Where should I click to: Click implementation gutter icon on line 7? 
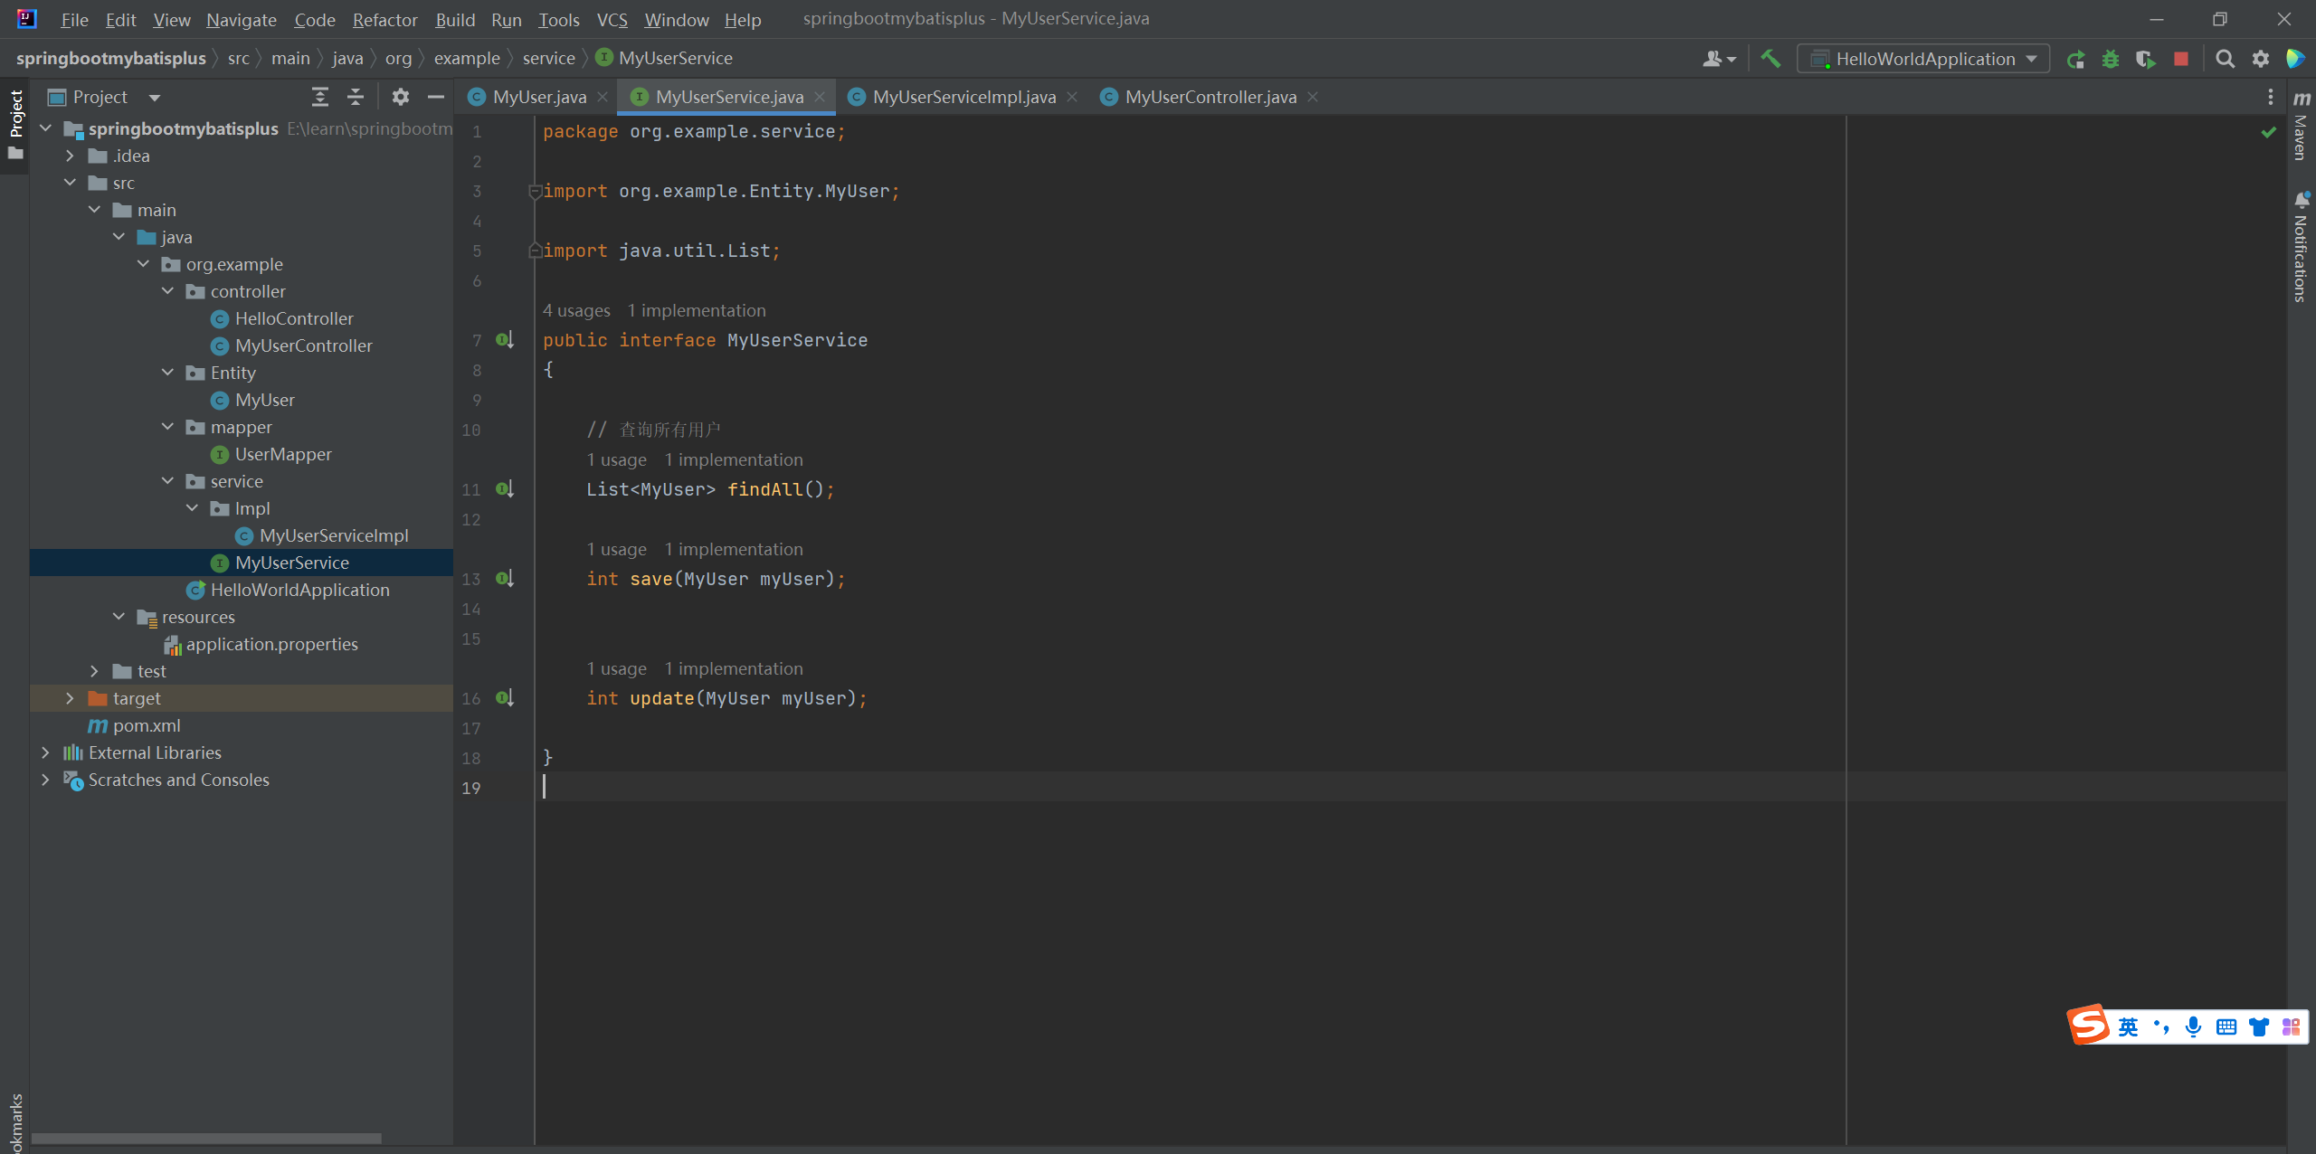505,340
